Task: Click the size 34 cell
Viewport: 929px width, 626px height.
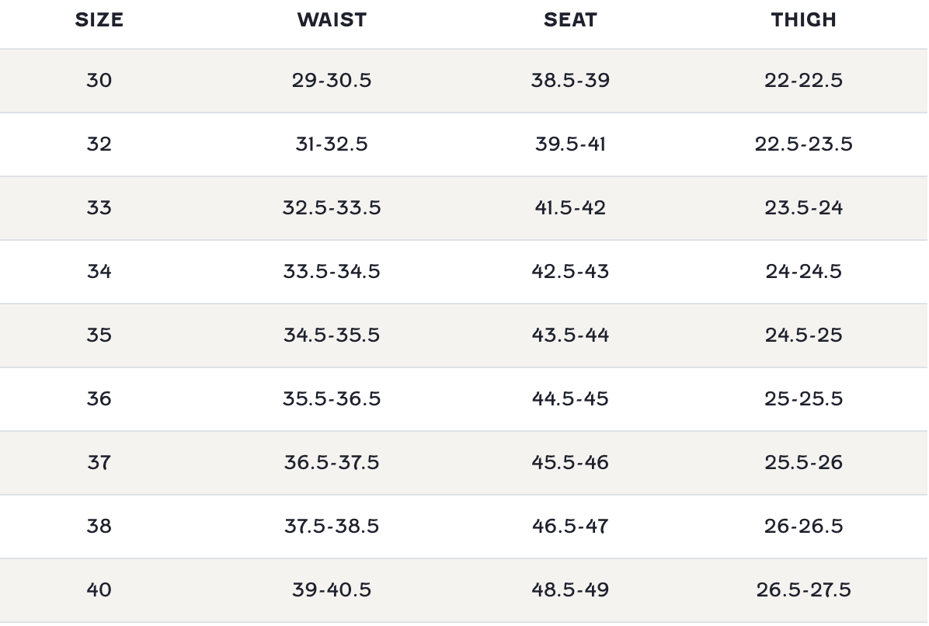Action: (99, 271)
